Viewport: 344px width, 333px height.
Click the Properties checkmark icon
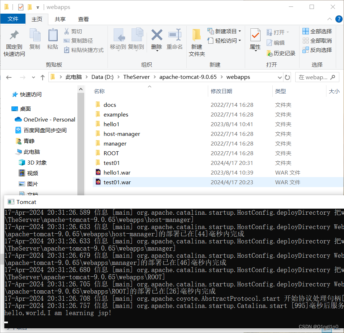click(255, 35)
